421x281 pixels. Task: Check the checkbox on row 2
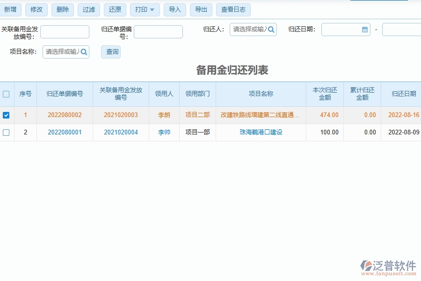(7, 133)
